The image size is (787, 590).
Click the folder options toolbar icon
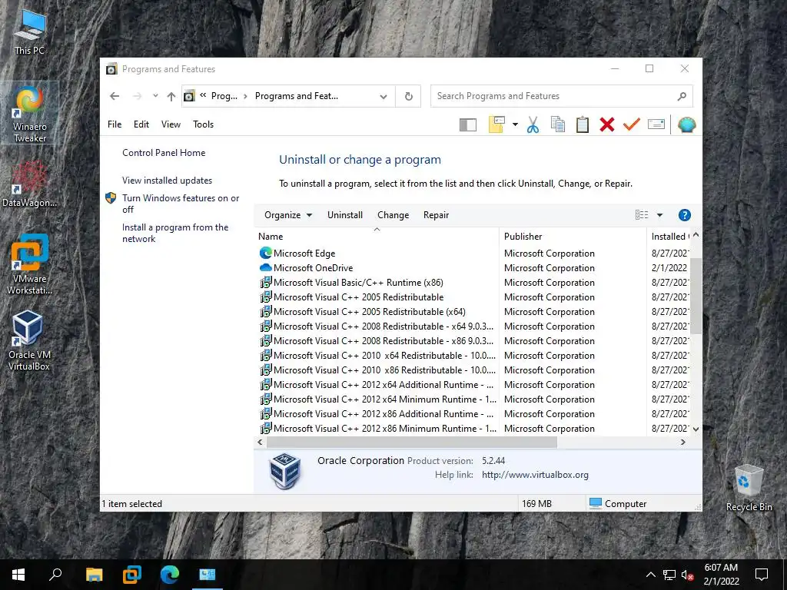click(x=496, y=124)
